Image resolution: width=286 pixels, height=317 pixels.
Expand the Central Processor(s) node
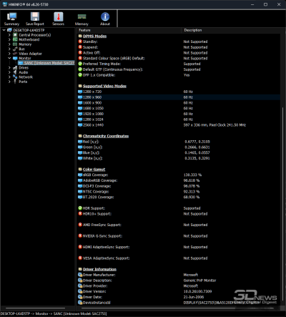[x=9, y=35]
